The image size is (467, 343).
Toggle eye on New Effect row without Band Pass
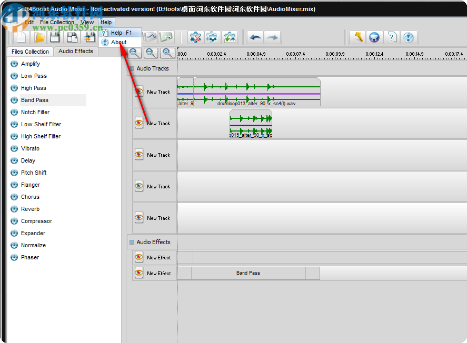pos(139,257)
